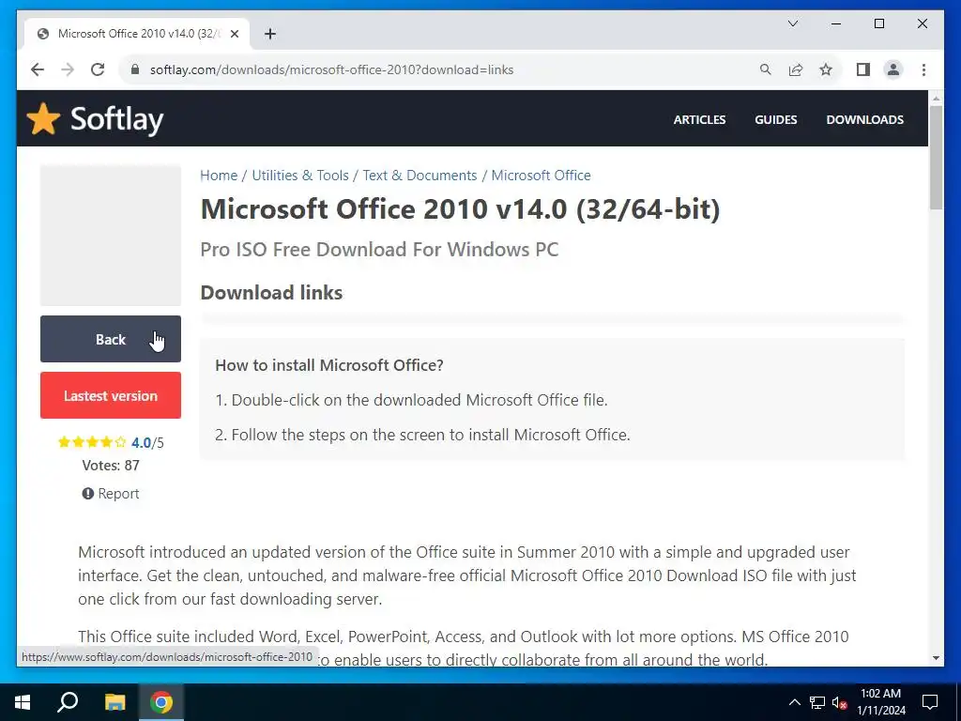This screenshot has height=721, width=961.
Task: Open a new tab with plus button
Action: tap(270, 34)
